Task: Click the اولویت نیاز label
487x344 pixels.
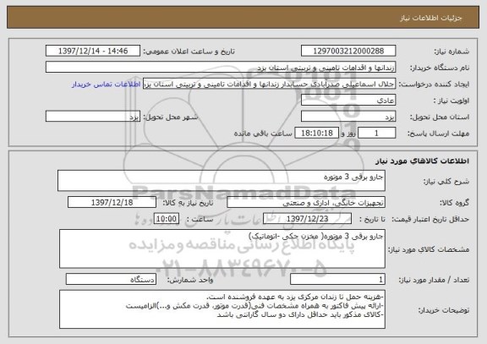Action: (451, 101)
